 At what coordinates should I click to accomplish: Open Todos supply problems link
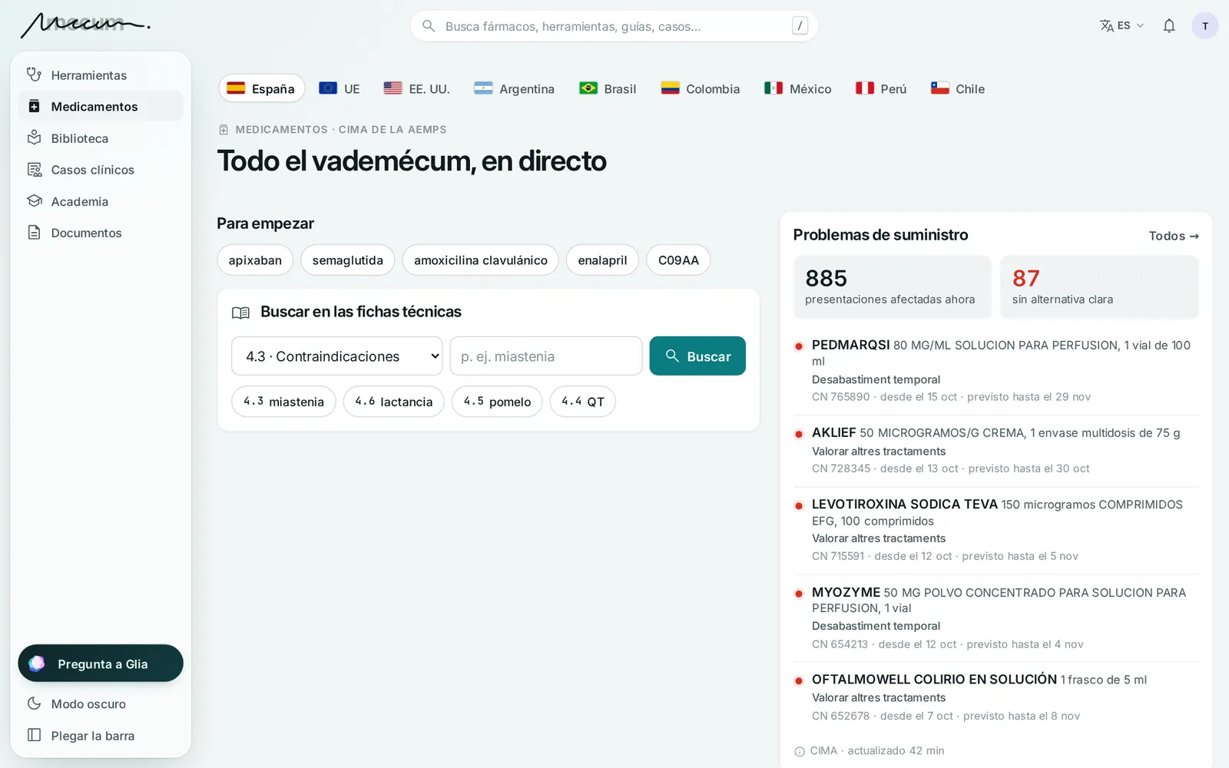(1174, 236)
